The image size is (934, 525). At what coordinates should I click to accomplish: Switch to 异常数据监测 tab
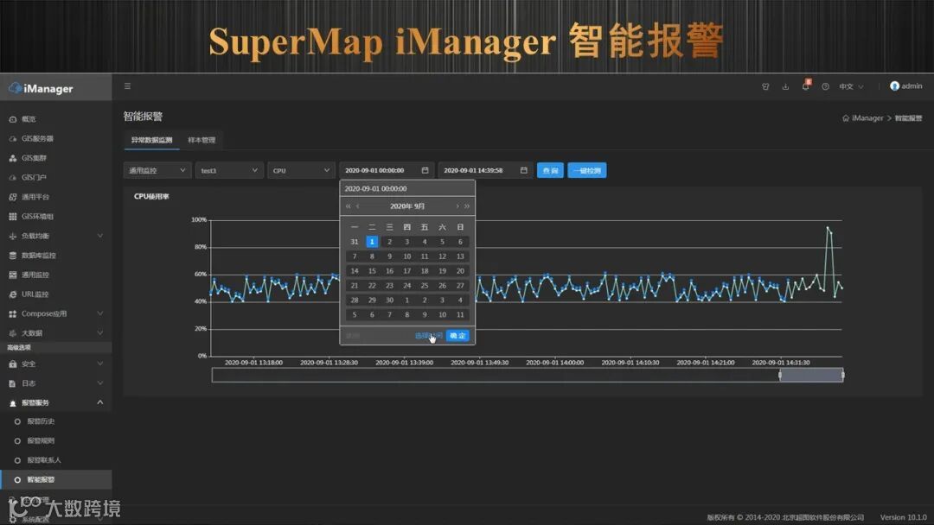[x=152, y=141]
